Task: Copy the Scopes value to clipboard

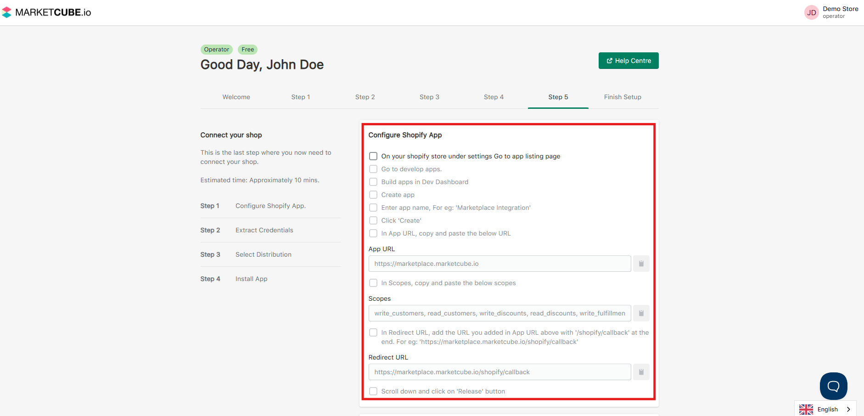Action: tap(641, 313)
